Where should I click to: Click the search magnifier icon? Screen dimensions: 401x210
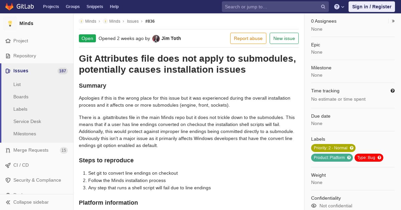(x=323, y=7)
